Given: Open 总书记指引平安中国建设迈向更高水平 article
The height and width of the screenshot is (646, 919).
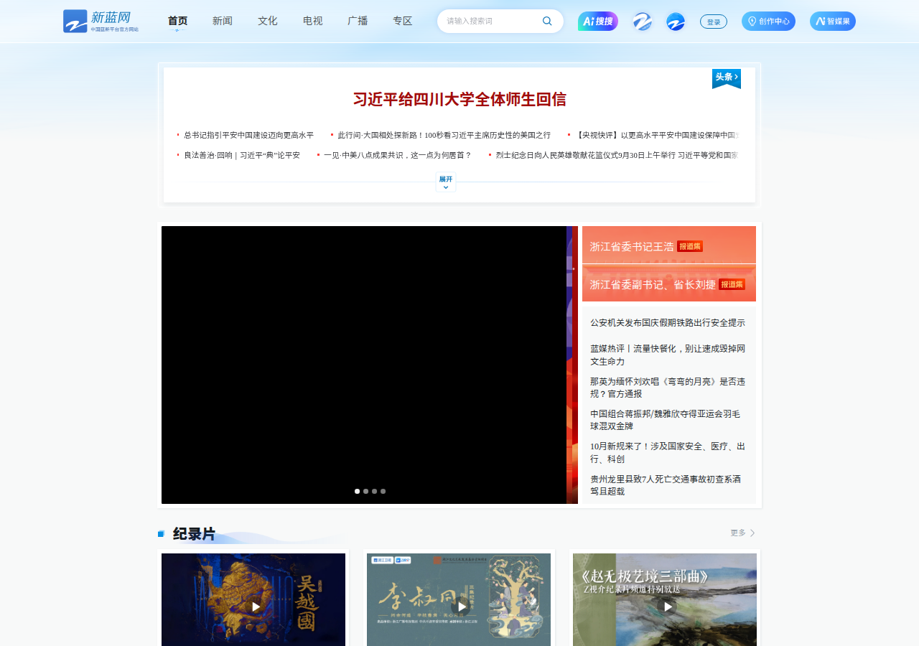Looking at the screenshot, I should [248, 135].
